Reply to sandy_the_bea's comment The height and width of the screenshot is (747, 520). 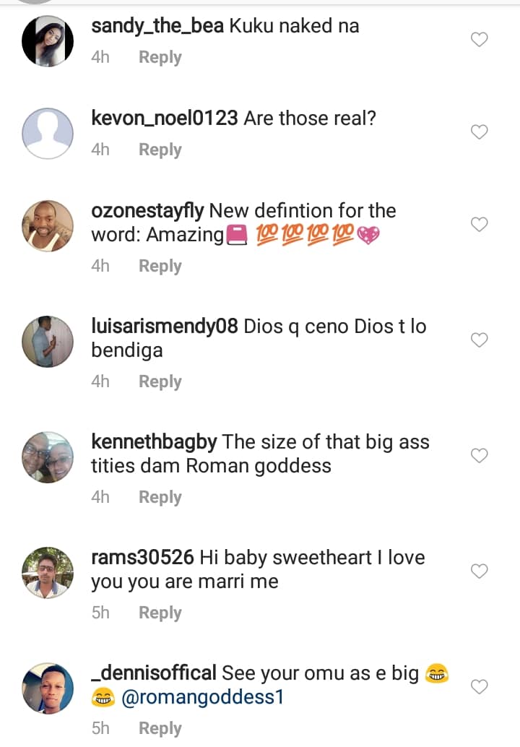click(x=160, y=57)
